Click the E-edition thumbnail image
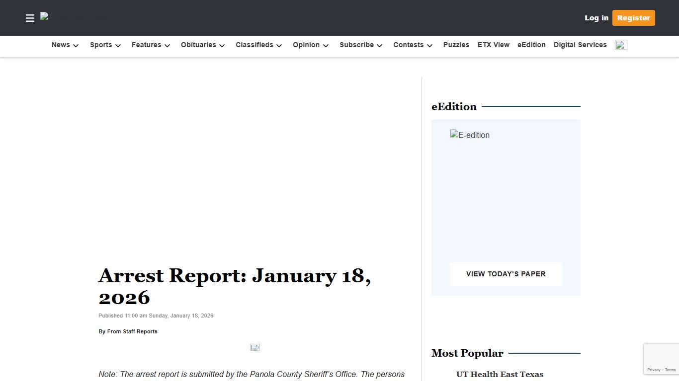The width and height of the screenshot is (679, 381). click(470, 135)
